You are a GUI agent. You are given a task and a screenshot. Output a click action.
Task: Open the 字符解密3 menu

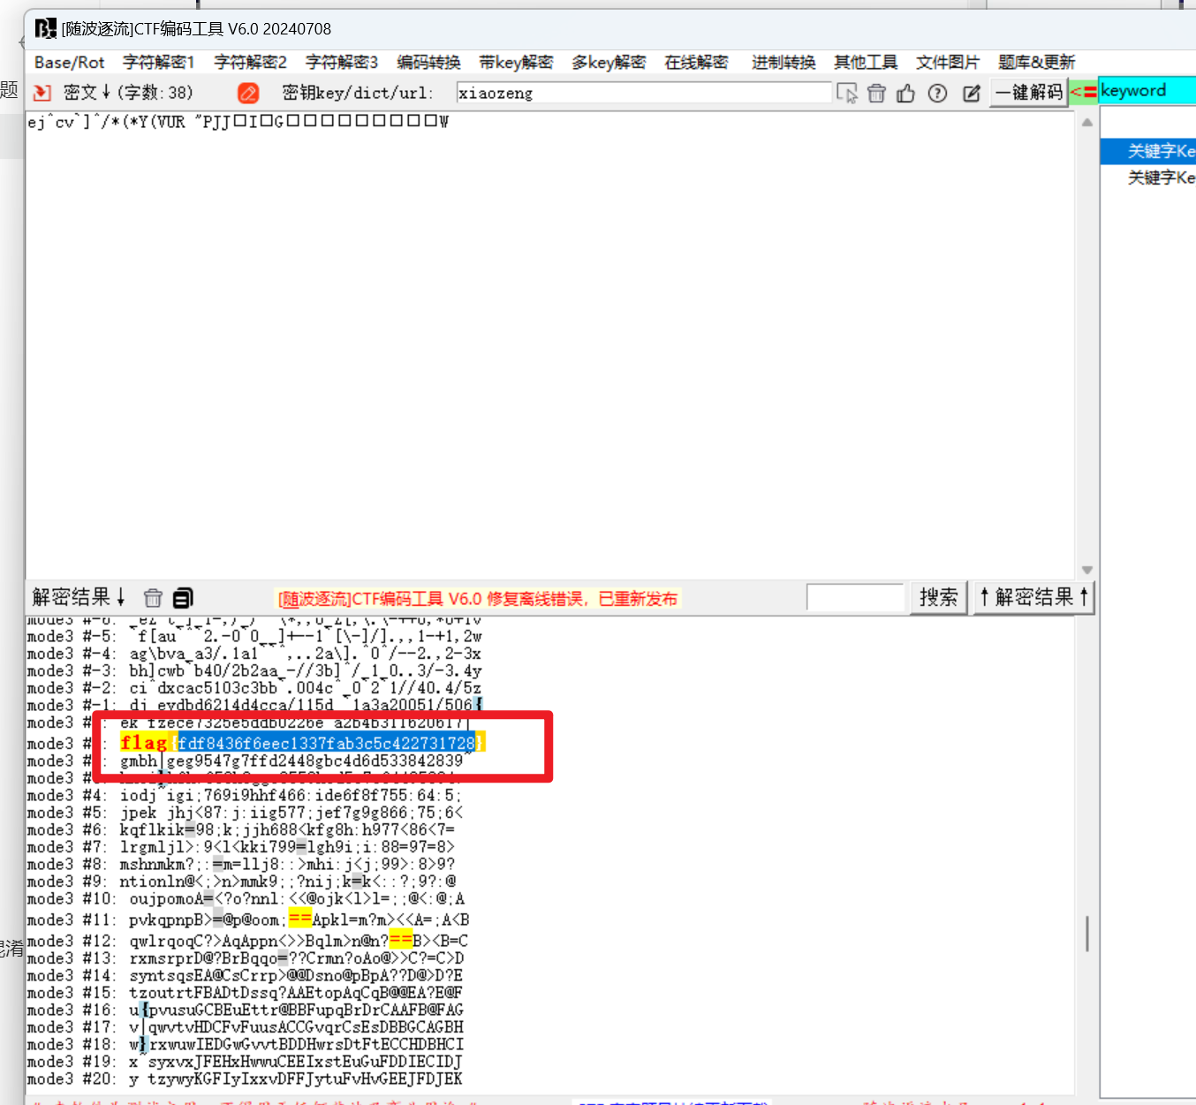click(342, 63)
